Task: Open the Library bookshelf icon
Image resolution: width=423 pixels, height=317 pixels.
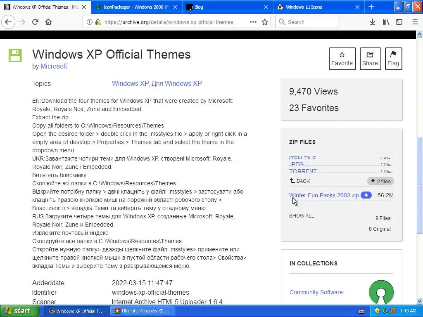Action: (x=386, y=22)
